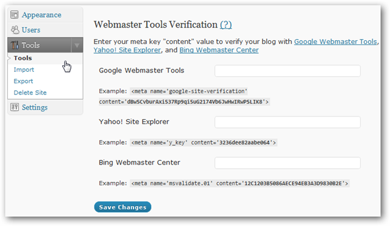Click the Bing Webmaster Center field label
The height and width of the screenshot is (226, 390).
(x=140, y=163)
